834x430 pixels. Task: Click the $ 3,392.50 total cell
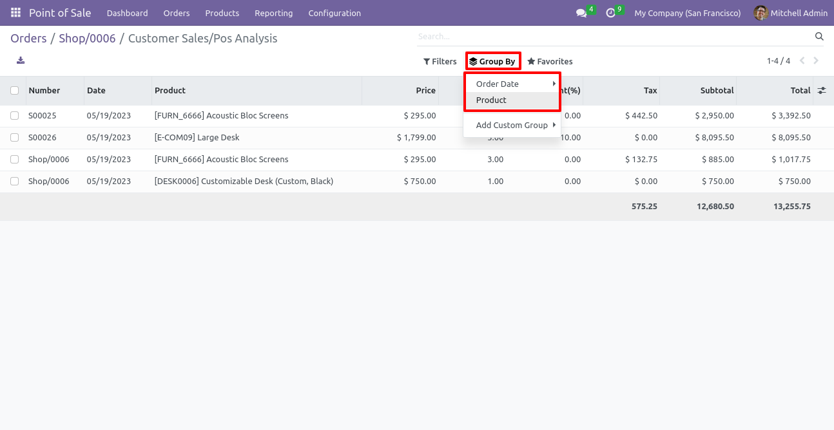(791, 116)
